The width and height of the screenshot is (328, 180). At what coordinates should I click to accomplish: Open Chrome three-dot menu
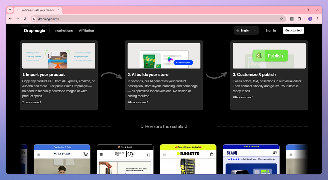318,19
